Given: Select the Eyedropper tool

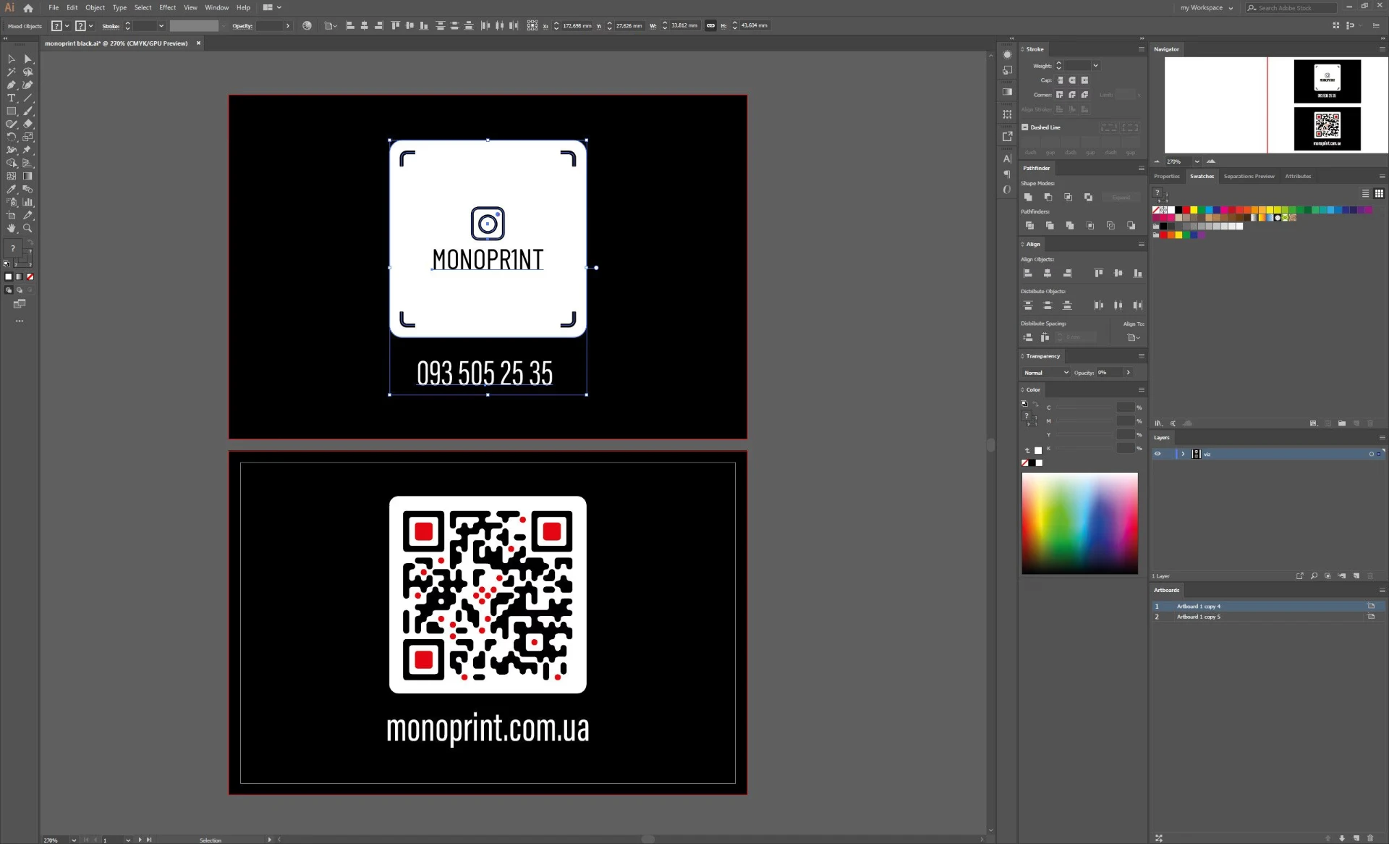Looking at the screenshot, I should pyautogui.click(x=12, y=190).
